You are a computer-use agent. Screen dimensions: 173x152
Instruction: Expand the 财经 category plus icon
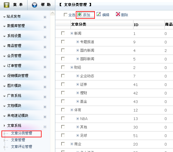click(x=72, y=67)
